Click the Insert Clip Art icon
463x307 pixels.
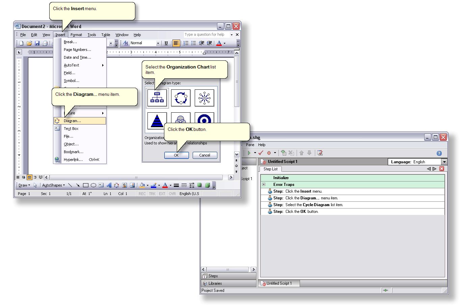point(125,185)
